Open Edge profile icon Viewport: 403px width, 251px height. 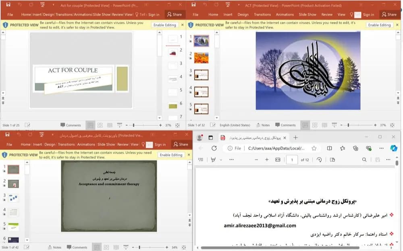[199, 137]
